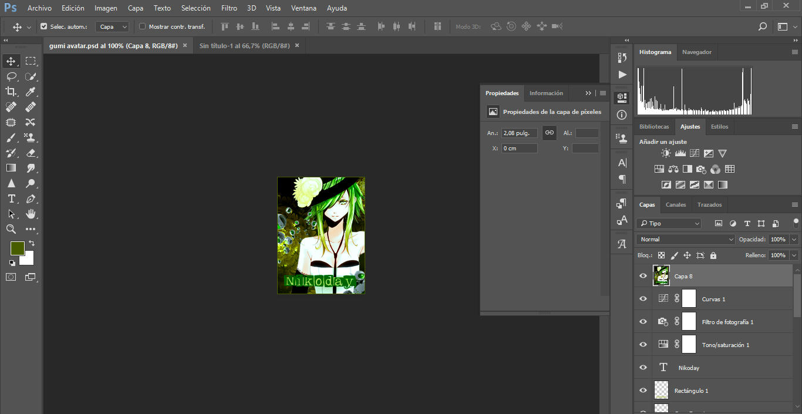Viewport: 802px width, 414px height.
Task: Open the Actions play panel icon
Action: tap(622, 75)
